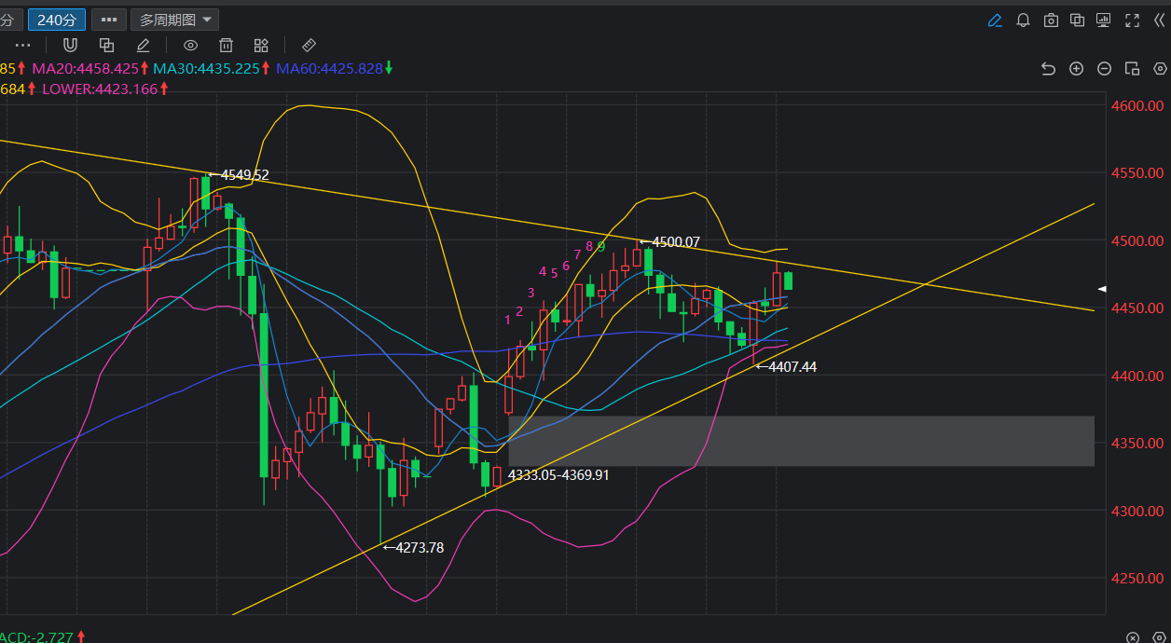
Task: Select the 240分 timeframe tab
Action: tap(57, 20)
